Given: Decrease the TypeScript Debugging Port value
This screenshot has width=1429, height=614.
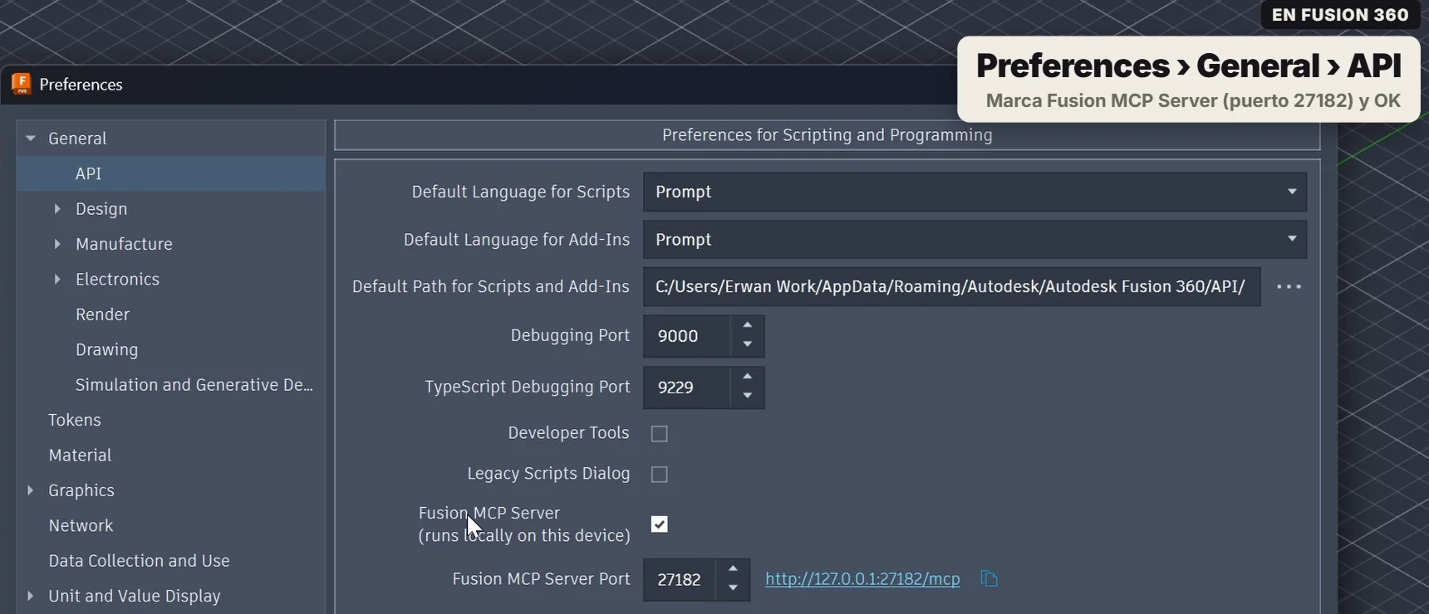Looking at the screenshot, I should click(748, 397).
